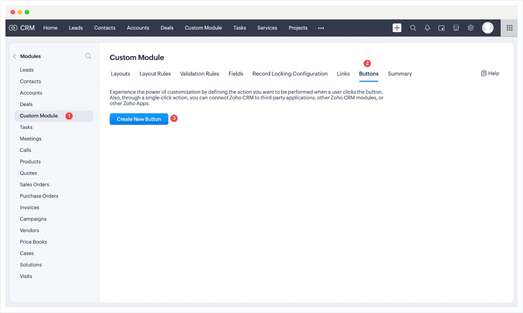Open Custom Module in top navigation bar
This screenshot has height=313, width=523.
point(203,28)
